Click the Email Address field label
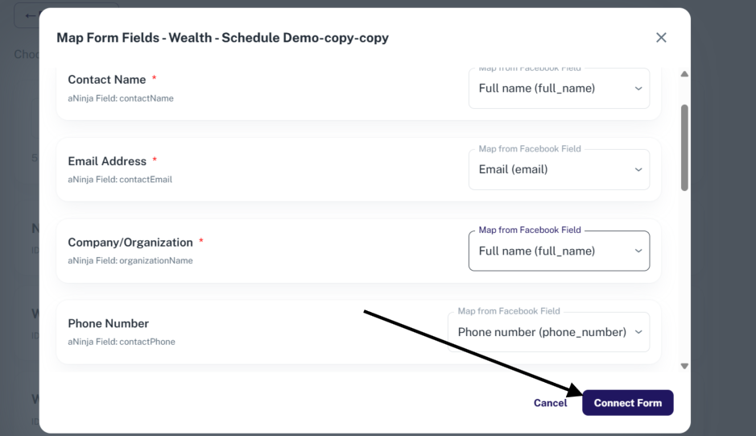 (107, 161)
